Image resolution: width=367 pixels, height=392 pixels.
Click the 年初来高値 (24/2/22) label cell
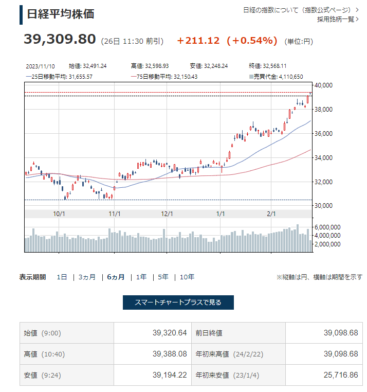point(238,354)
